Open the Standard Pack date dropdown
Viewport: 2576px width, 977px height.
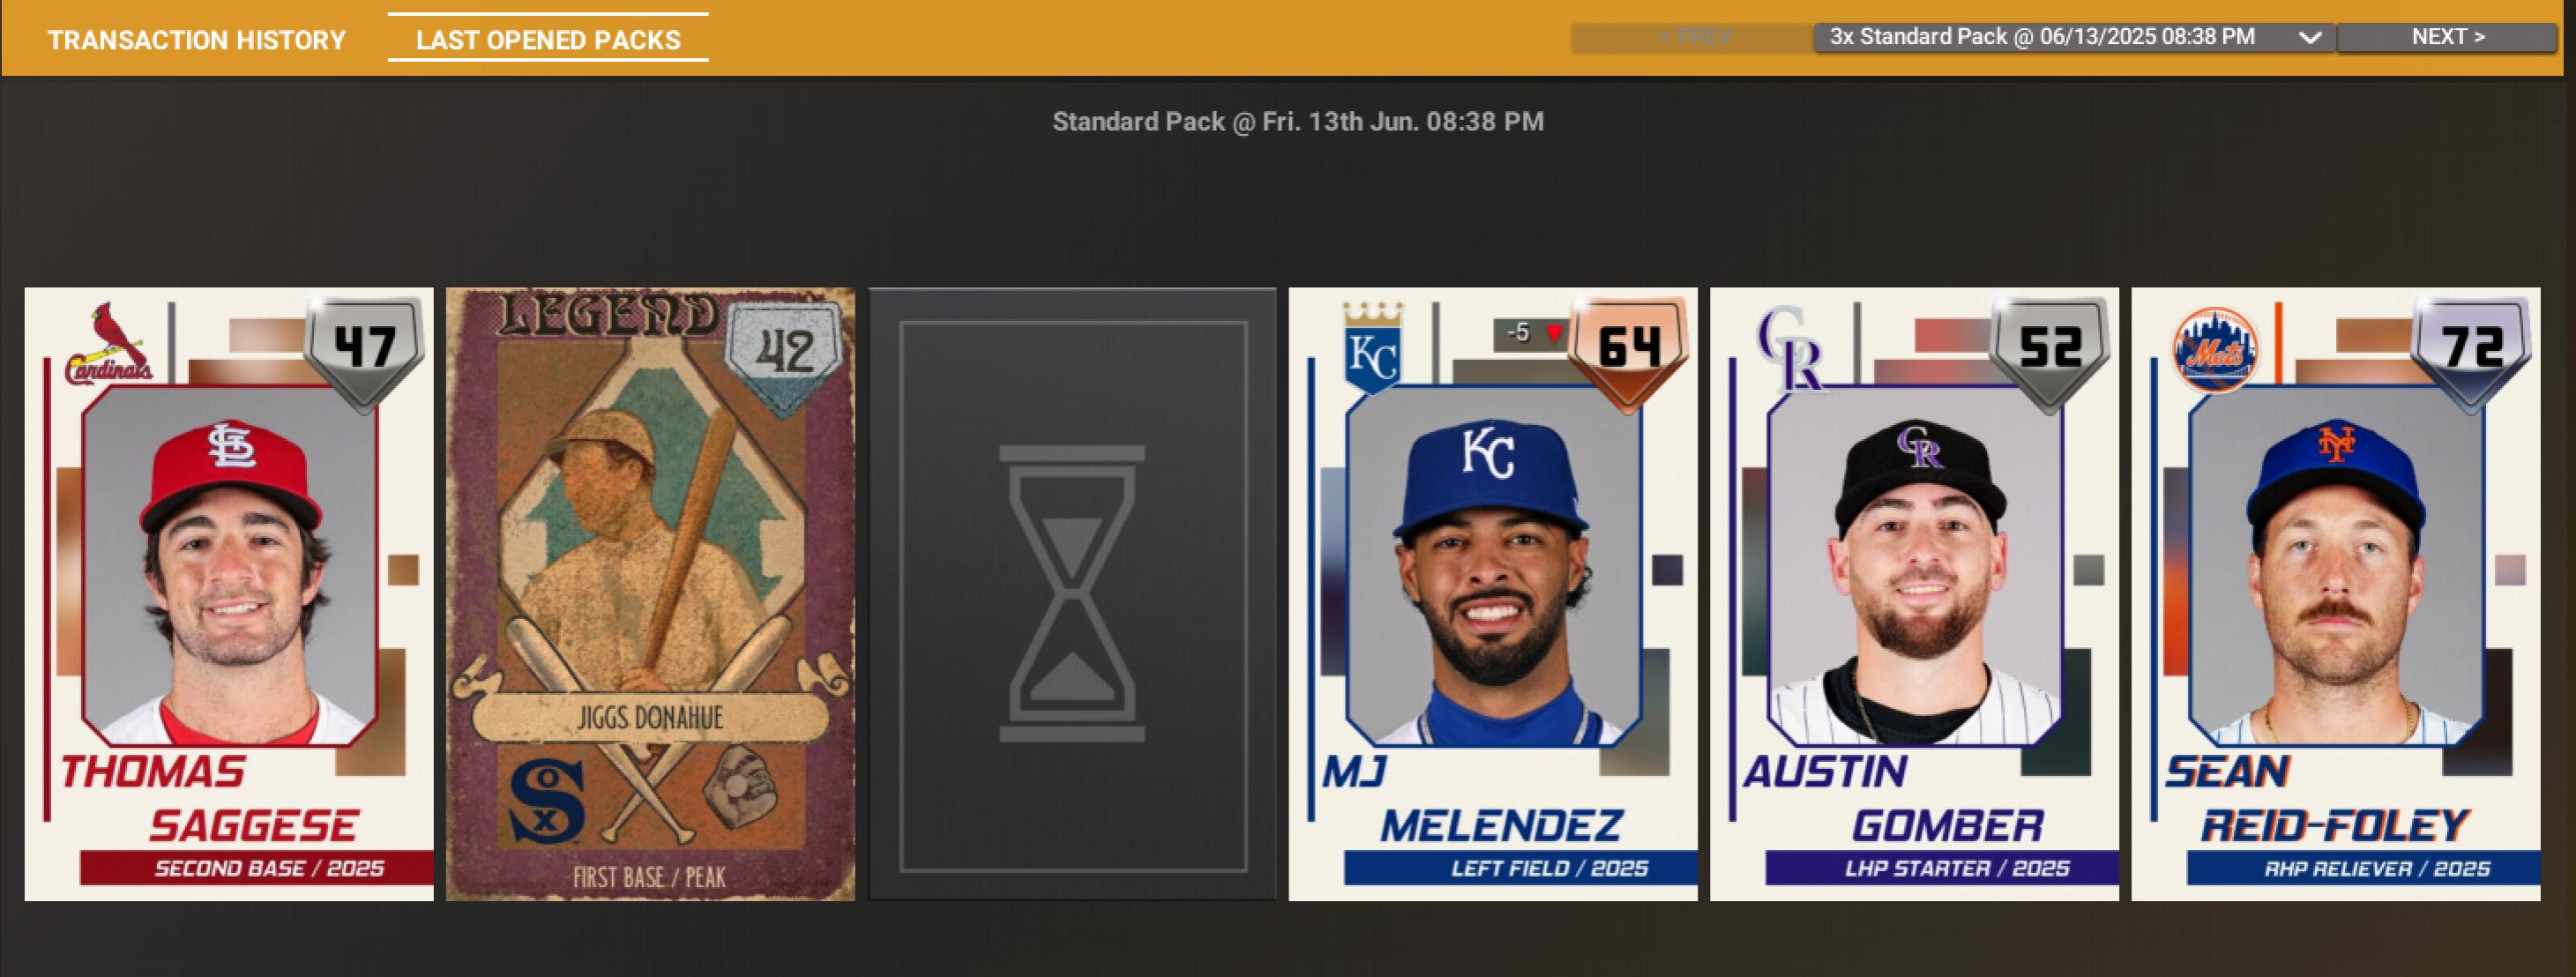coord(2074,38)
